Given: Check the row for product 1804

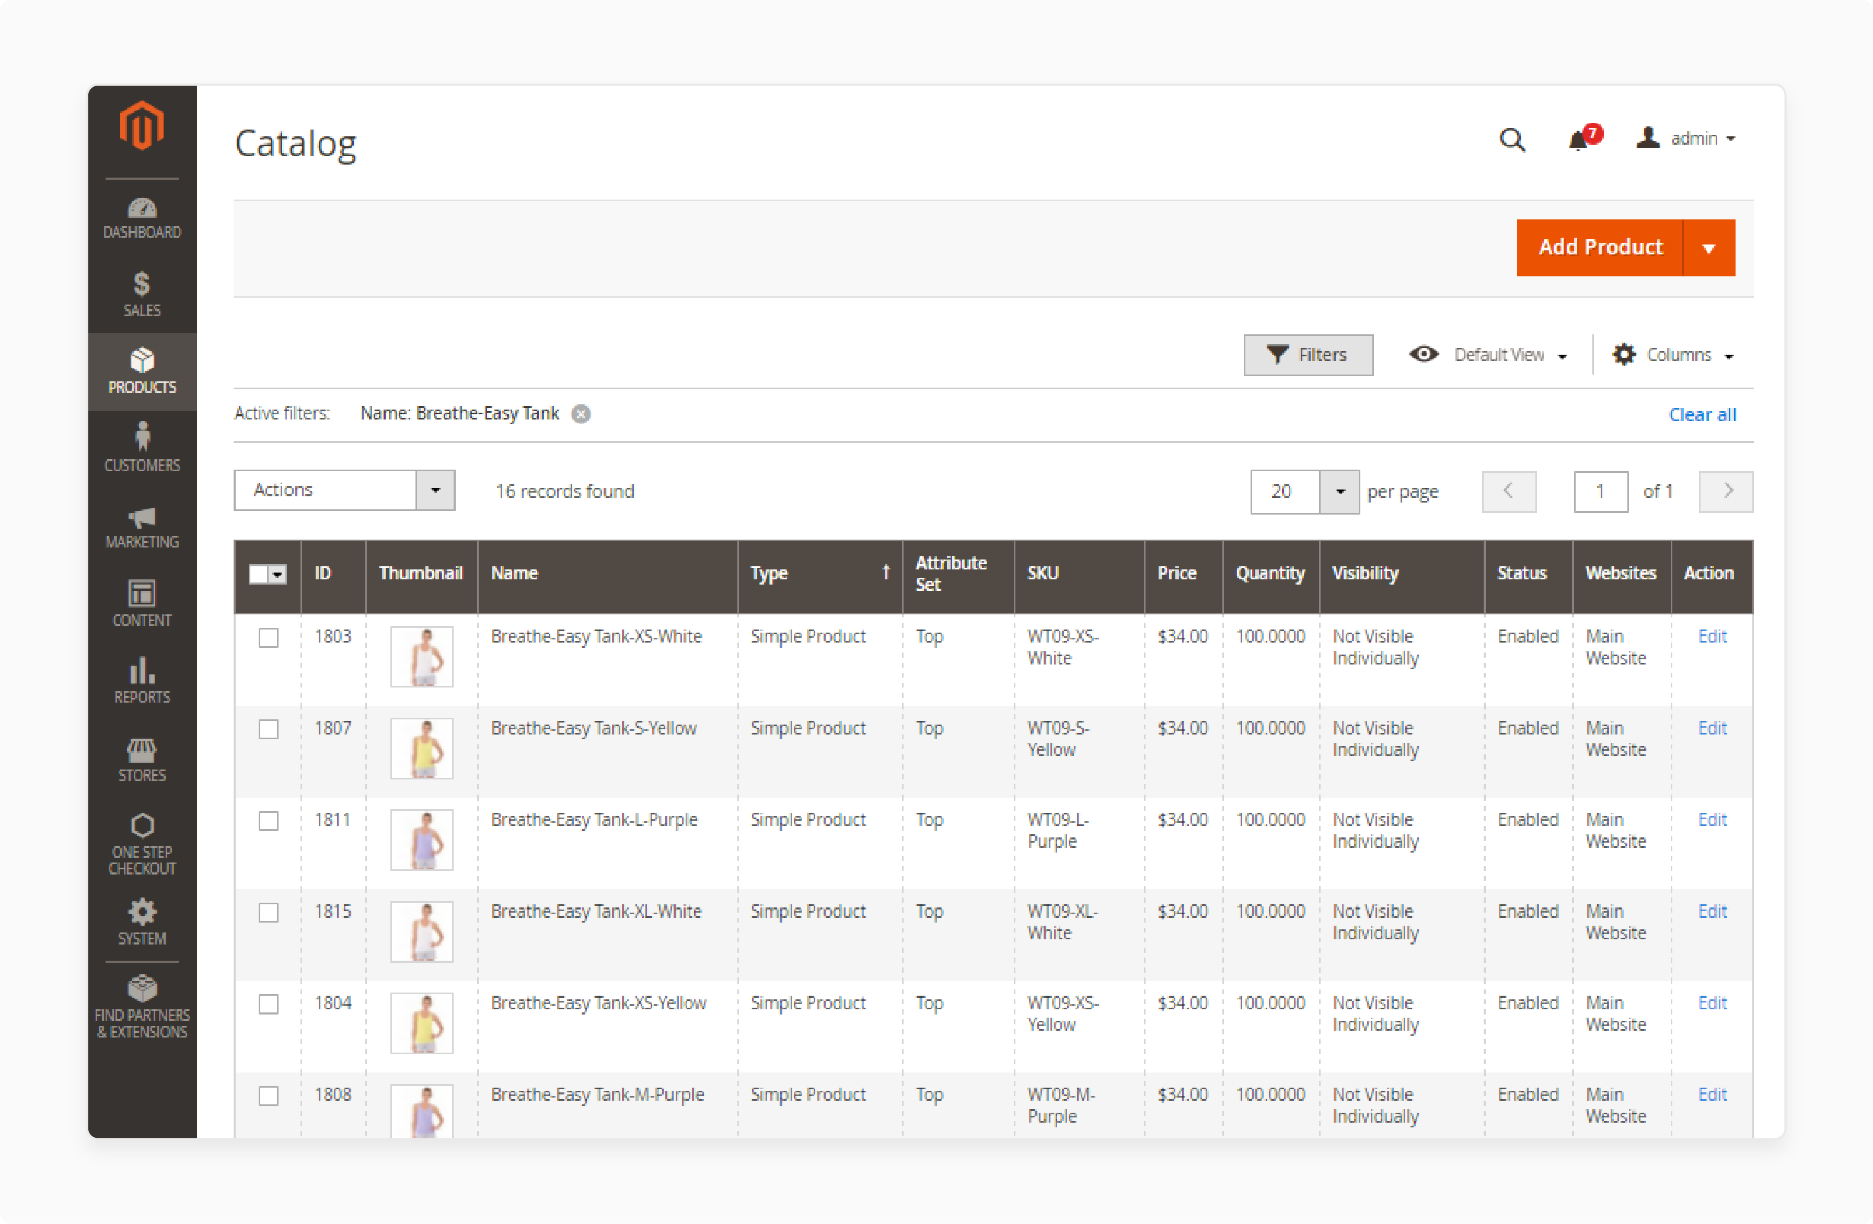Looking at the screenshot, I should click(269, 1004).
